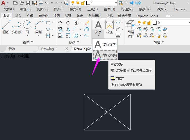Screen dimensions: 190x140
Task: Select the Circle (圆) tool
Action: [27, 27]
